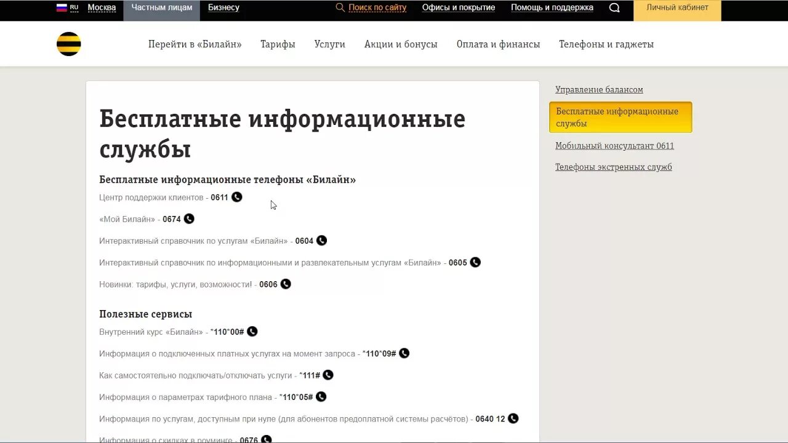Screen dimensions: 788x443
Task: Click the «Мой Билайн» number 0674
Action: [172, 219]
